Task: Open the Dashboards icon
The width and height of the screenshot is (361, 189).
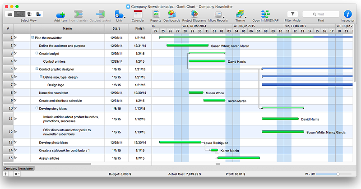Action: [172, 14]
